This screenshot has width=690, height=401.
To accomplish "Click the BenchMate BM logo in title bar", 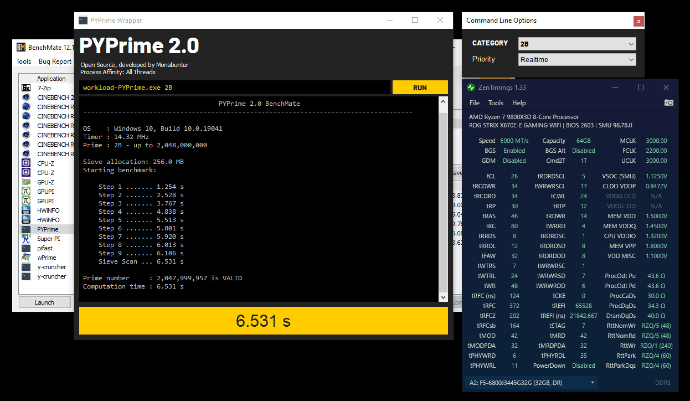I will coord(21,47).
